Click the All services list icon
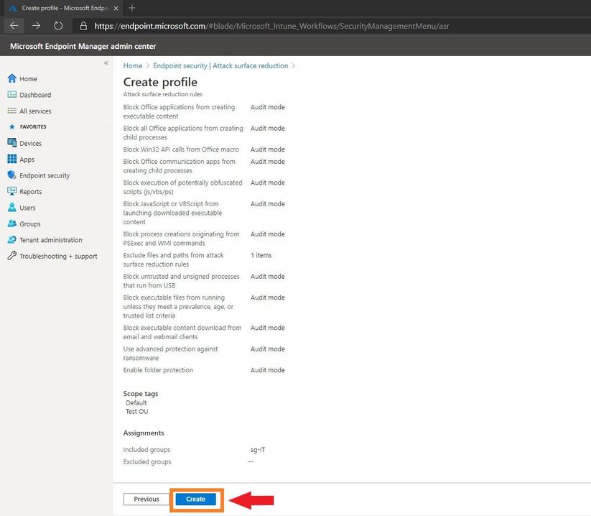The height and width of the screenshot is (516, 591). [x=12, y=111]
